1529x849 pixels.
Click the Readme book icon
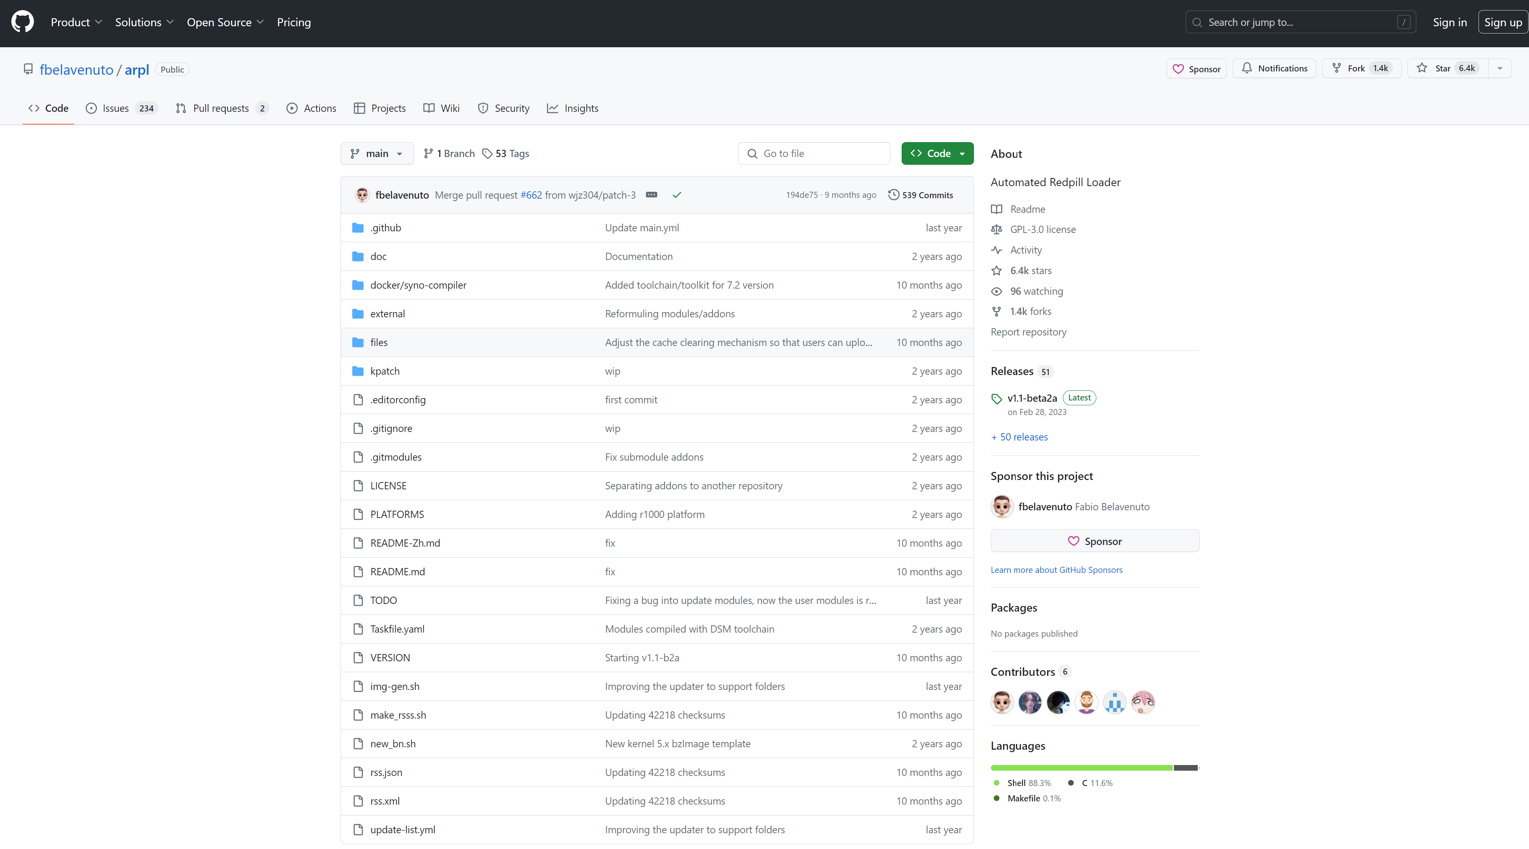997,210
